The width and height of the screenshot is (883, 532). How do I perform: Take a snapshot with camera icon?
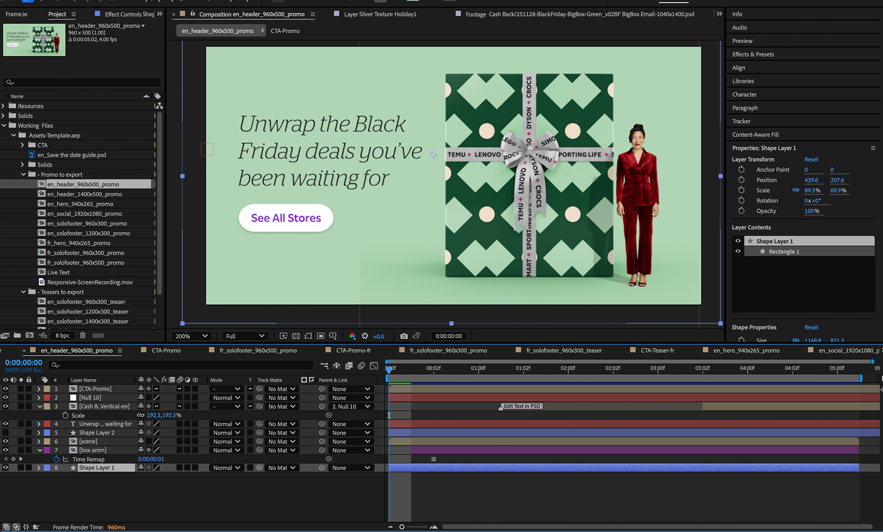point(404,336)
